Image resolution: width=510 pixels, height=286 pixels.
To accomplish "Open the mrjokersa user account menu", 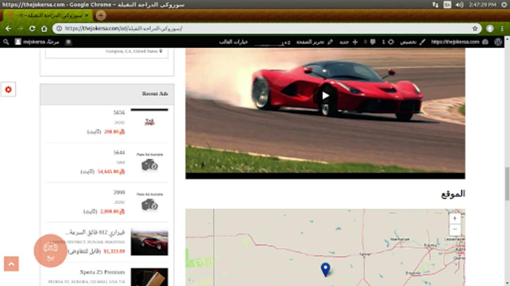I will click(37, 42).
